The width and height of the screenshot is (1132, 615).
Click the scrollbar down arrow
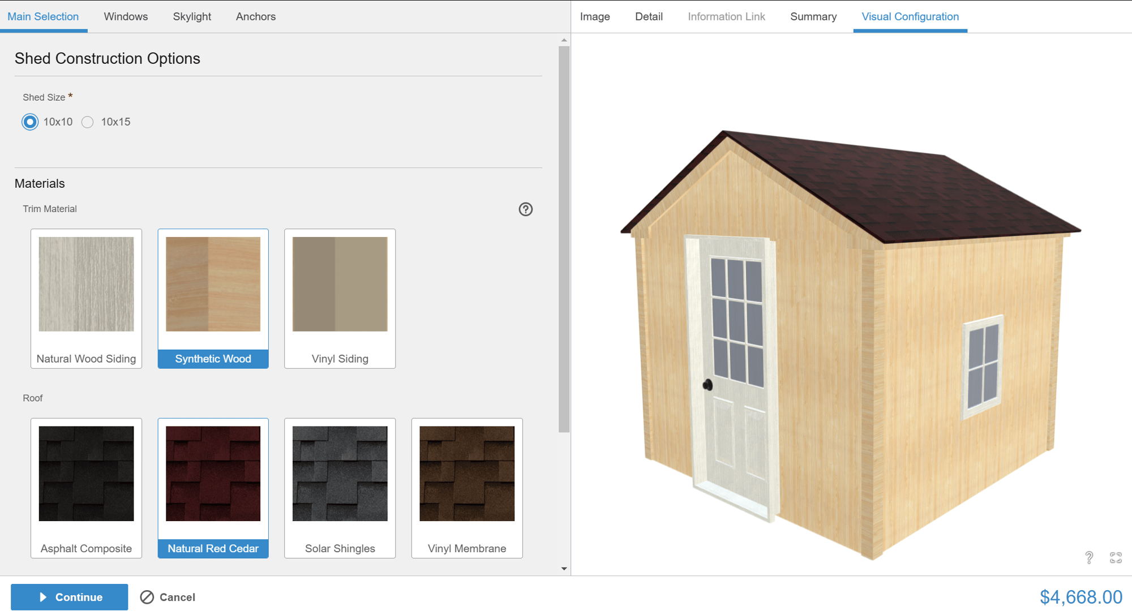point(564,567)
